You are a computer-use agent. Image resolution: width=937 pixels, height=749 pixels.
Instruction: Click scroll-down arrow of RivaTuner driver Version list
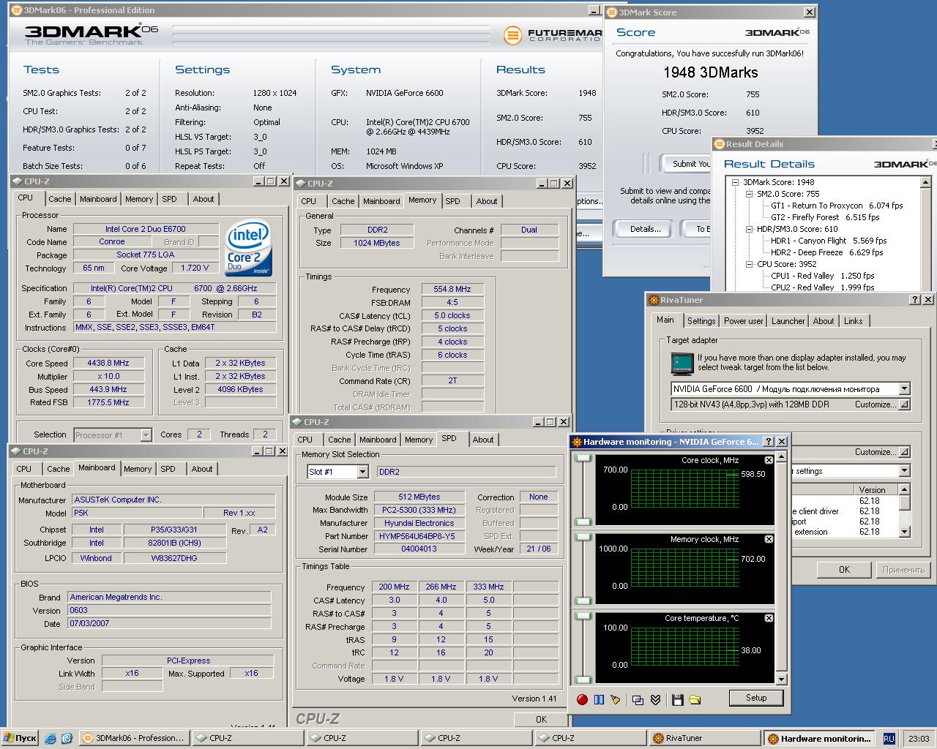(x=905, y=532)
